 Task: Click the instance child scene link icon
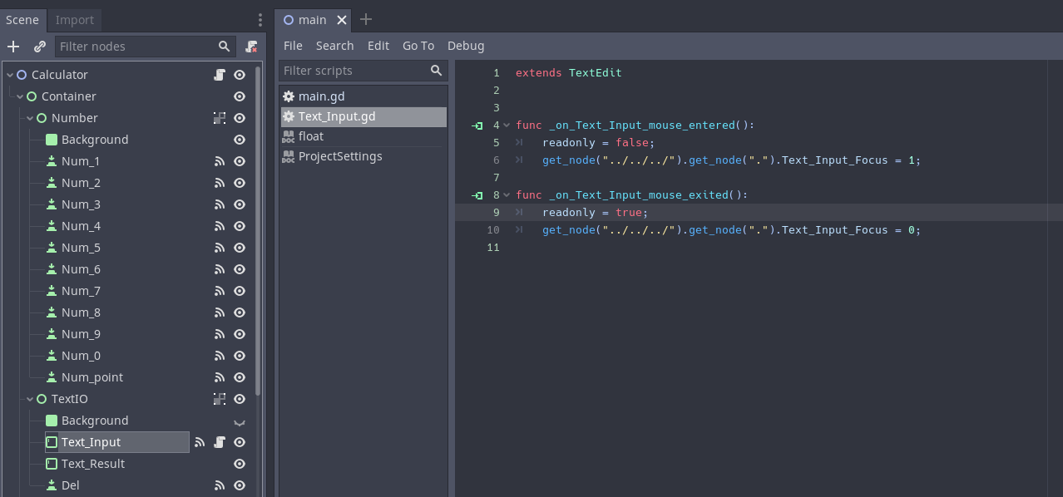pos(39,47)
